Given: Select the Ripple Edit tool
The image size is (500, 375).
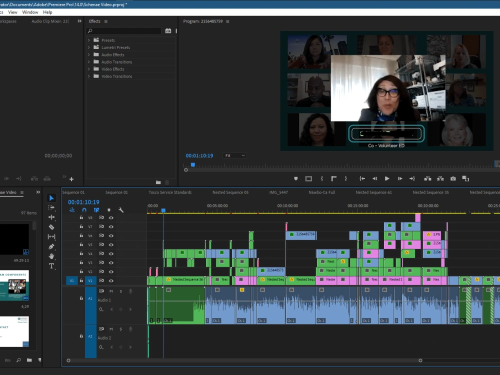Looking at the screenshot, I should point(51,217).
